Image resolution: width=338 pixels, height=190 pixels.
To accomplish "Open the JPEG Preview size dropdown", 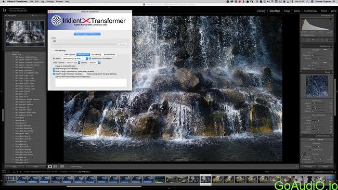I will pos(73,62).
